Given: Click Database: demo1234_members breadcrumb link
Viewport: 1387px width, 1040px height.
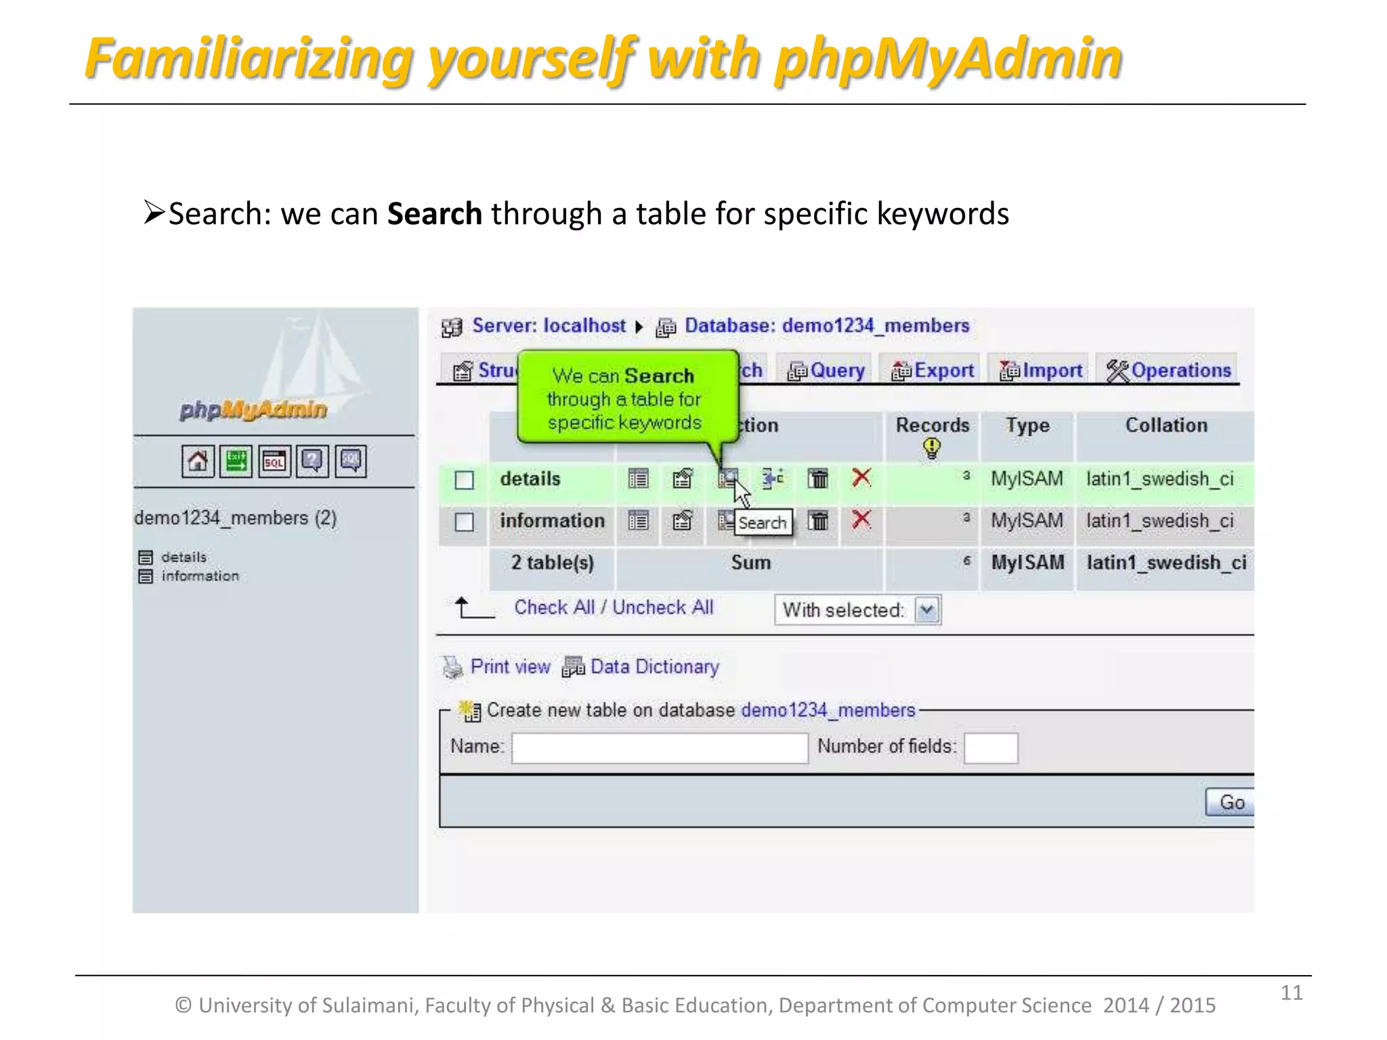Looking at the screenshot, I should (827, 326).
